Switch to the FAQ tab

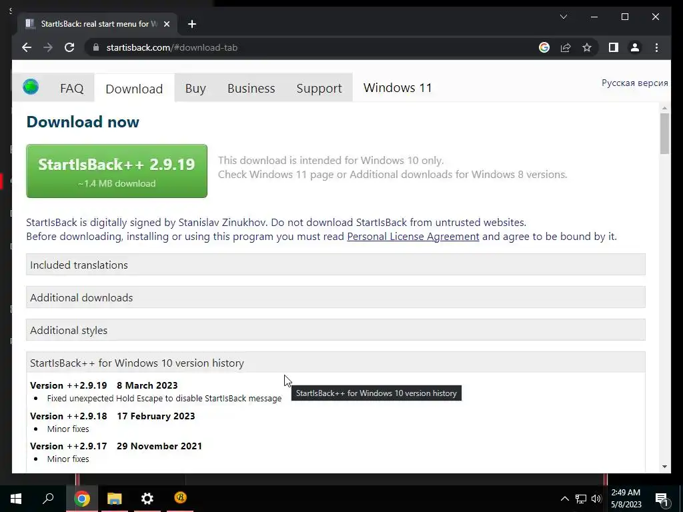point(71,89)
